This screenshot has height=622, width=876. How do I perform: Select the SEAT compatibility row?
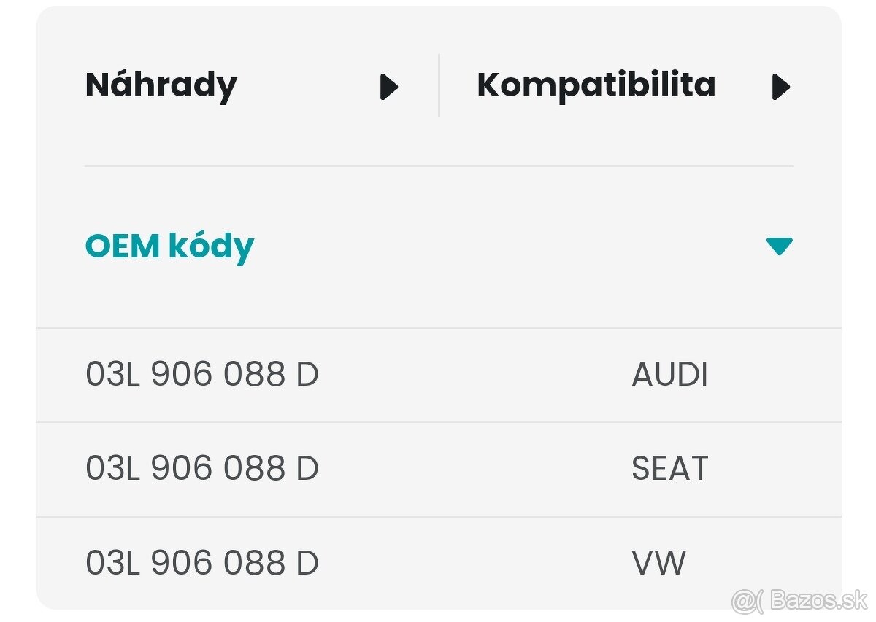click(x=668, y=469)
